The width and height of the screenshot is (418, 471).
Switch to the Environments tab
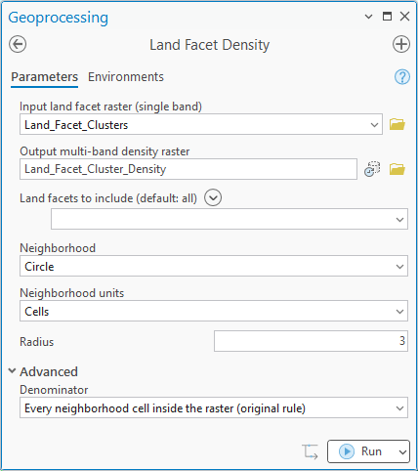(x=126, y=77)
